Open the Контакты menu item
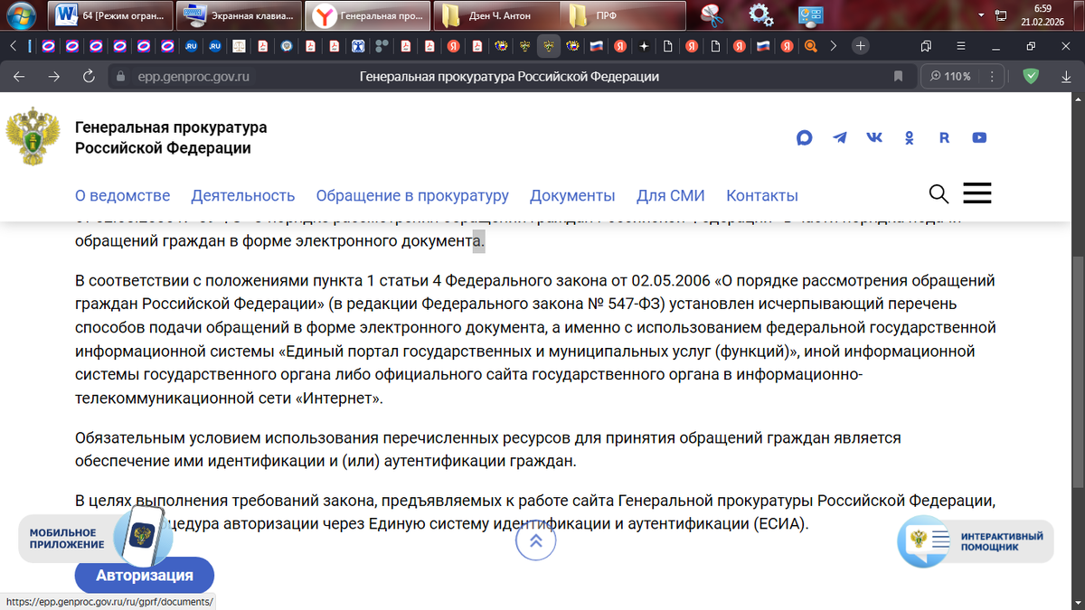This screenshot has height=610, width=1085. click(x=762, y=195)
